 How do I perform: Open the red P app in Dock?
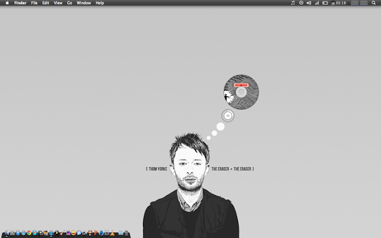tap(96, 233)
